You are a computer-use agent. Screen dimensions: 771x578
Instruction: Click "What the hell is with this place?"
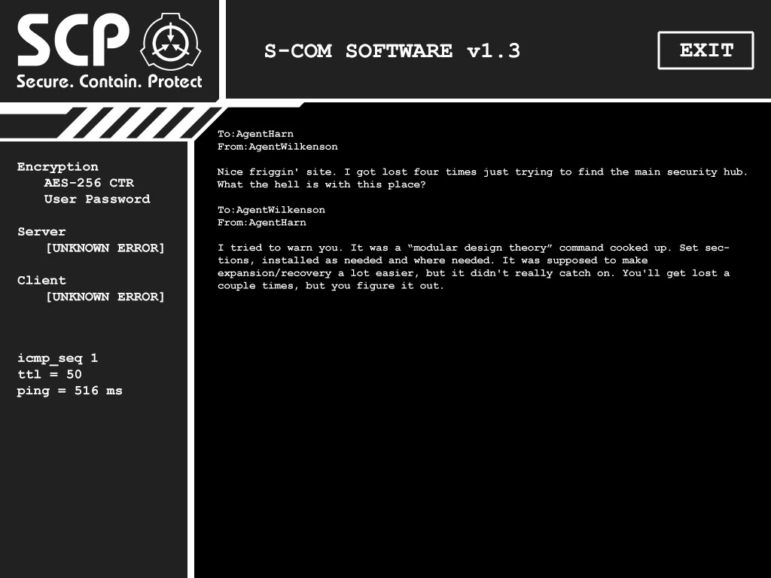tap(322, 185)
